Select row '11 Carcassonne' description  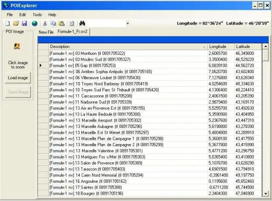128,96
